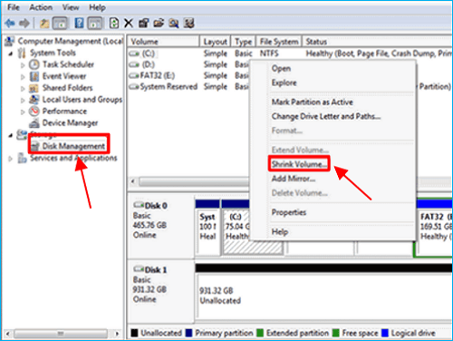
Task: Click the blue Help question-mark icon
Action: (x=79, y=24)
